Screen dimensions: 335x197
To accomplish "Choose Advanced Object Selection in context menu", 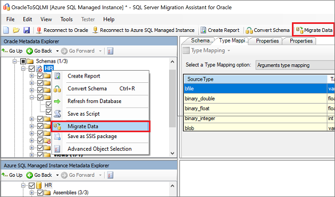I will [x=100, y=149].
